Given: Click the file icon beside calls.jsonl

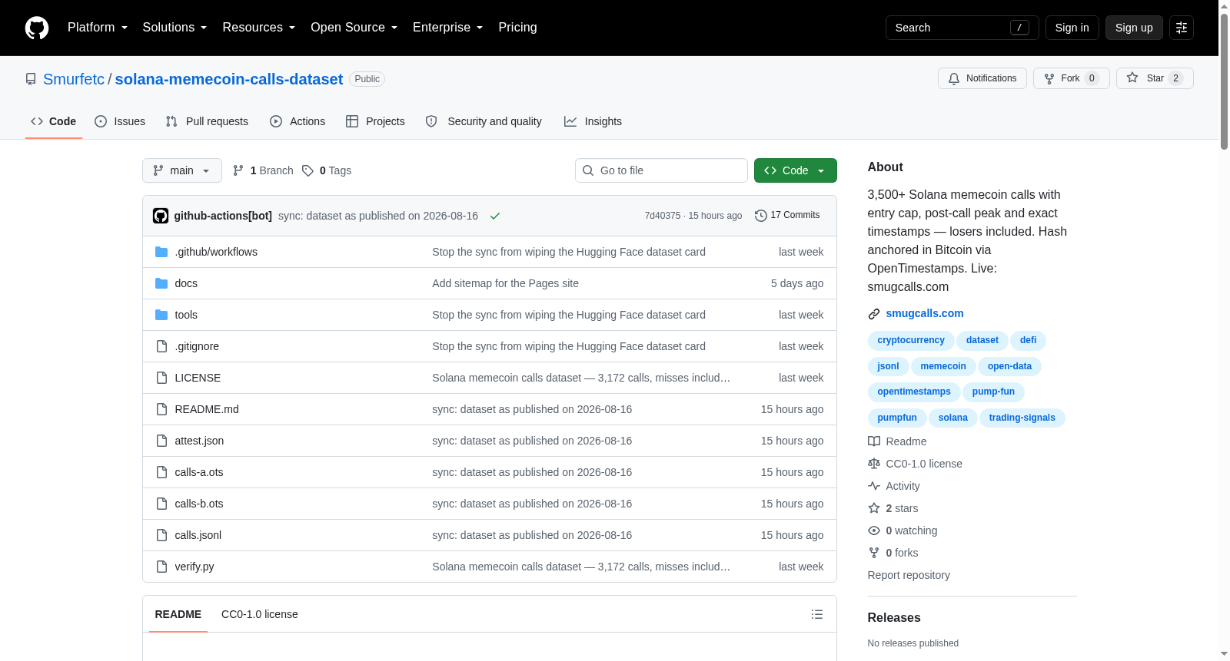Looking at the screenshot, I should (x=161, y=535).
